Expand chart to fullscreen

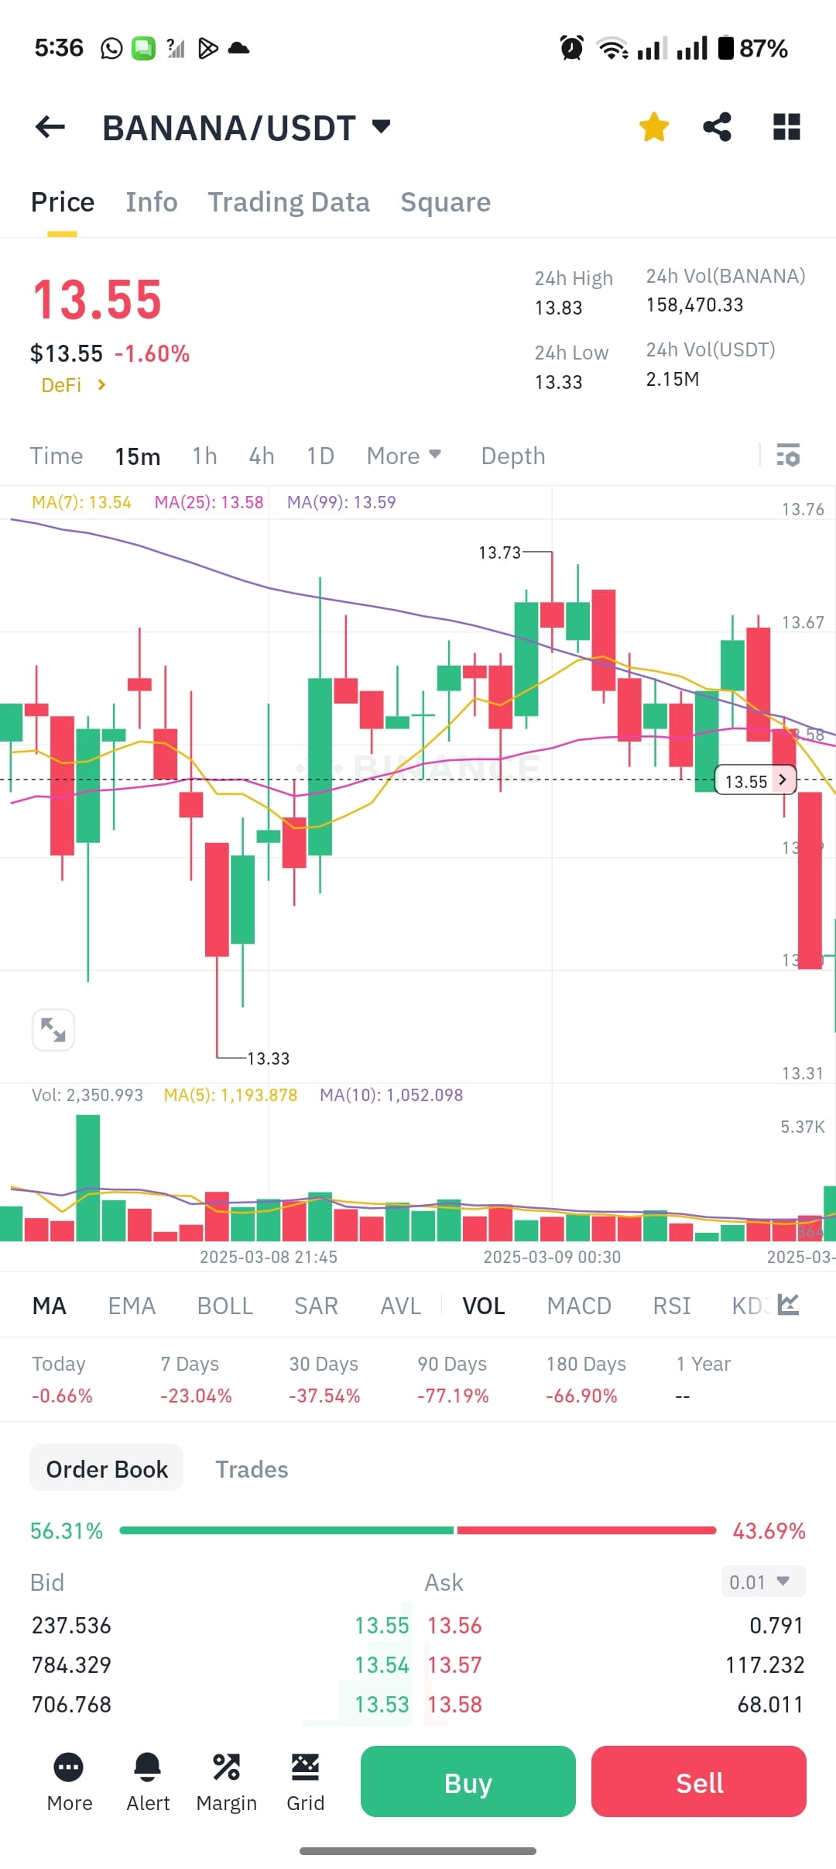coord(53,1030)
